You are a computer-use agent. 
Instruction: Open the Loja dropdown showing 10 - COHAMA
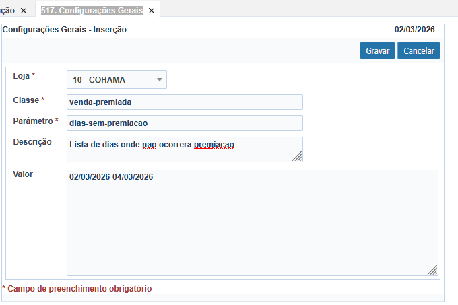[x=117, y=80]
